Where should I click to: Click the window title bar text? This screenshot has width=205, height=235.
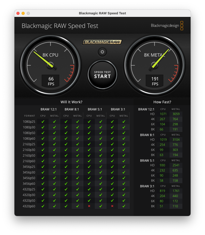point(102,13)
